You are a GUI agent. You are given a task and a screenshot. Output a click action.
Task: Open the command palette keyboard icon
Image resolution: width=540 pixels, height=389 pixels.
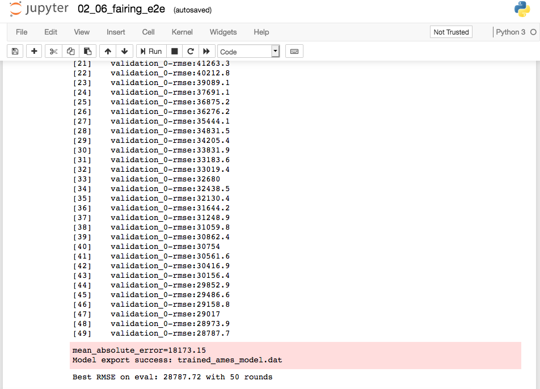coord(294,52)
